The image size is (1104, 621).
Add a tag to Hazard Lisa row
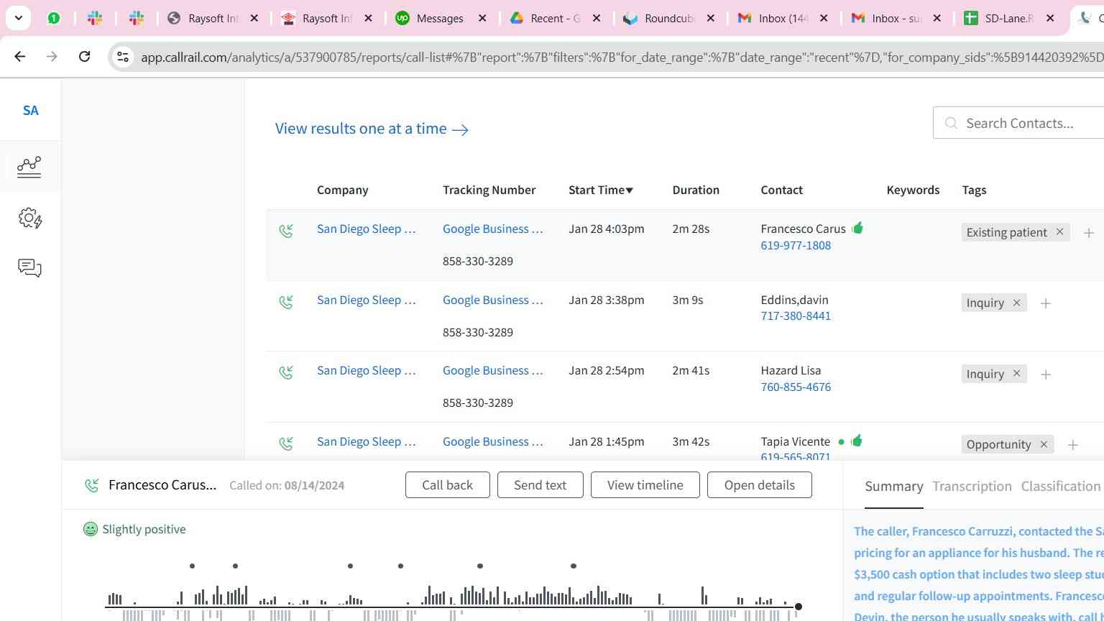[x=1046, y=374]
